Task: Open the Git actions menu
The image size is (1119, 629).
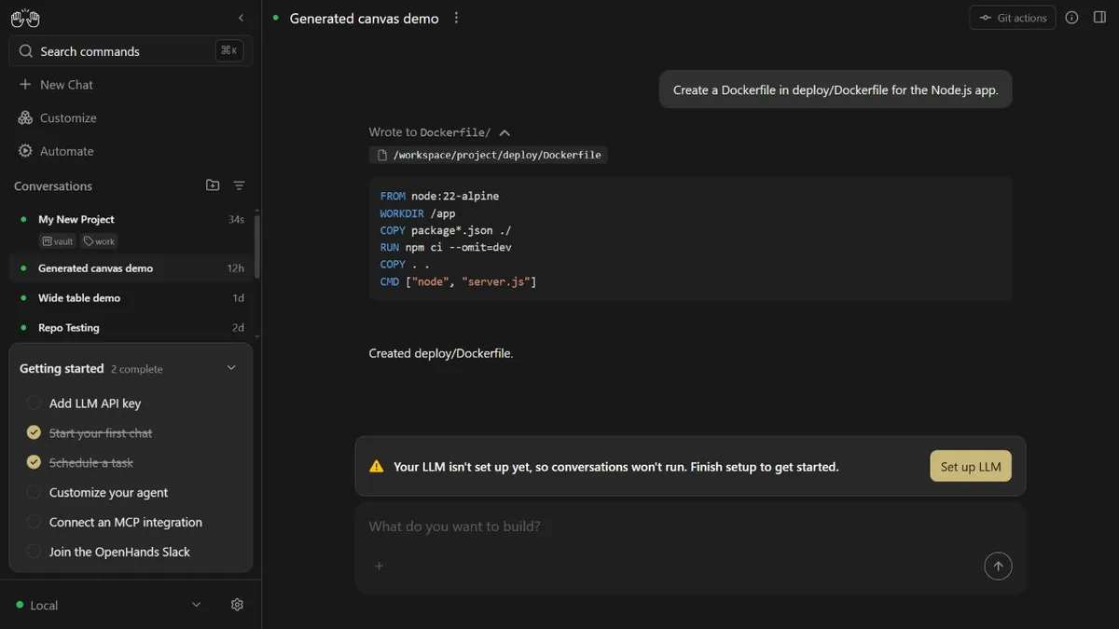Action: click(1013, 18)
